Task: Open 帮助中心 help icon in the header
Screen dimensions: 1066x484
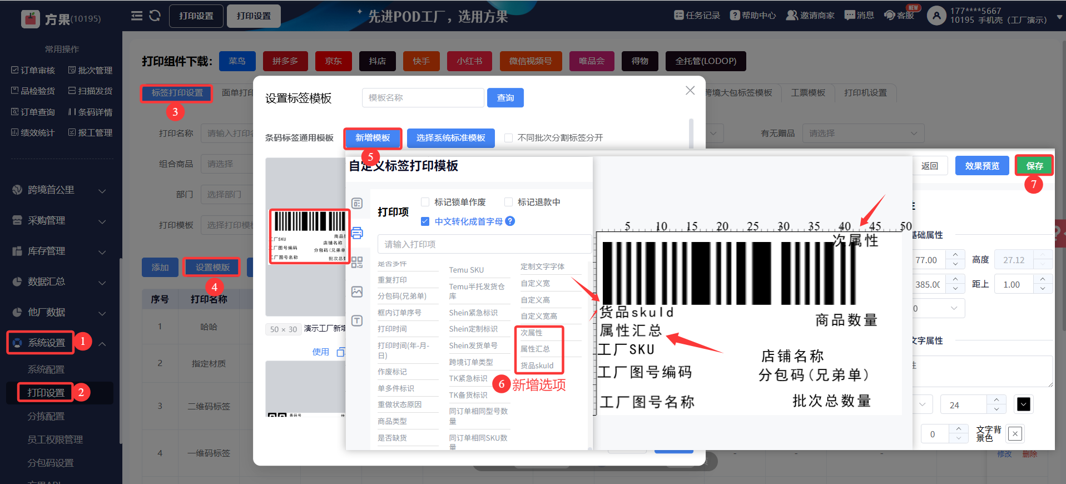Action: click(x=753, y=16)
